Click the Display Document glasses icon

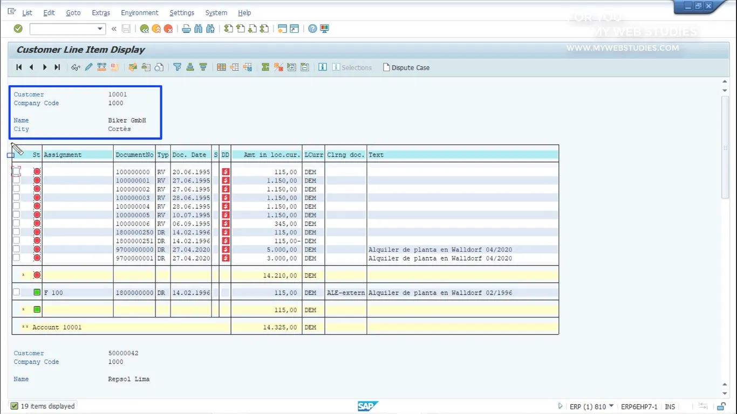point(76,67)
